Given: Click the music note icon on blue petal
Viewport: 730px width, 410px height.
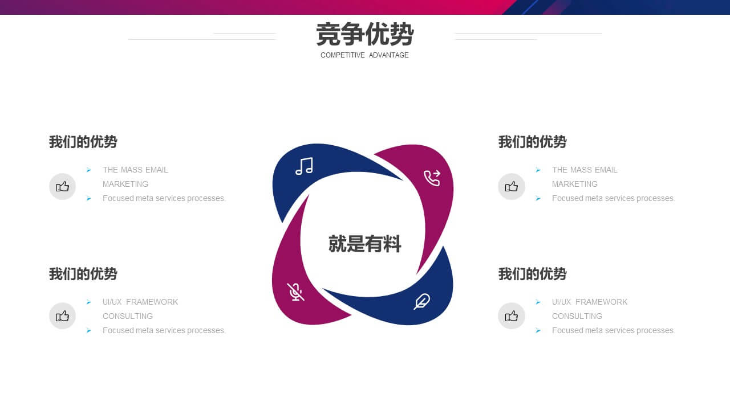Looking at the screenshot, I should pos(304,166).
